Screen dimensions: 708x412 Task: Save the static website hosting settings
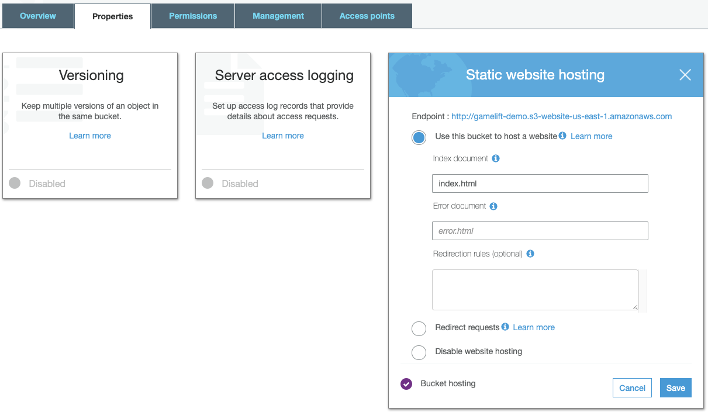[676, 388]
